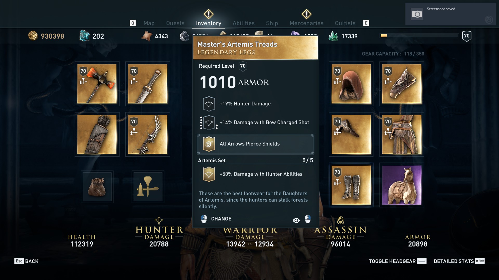This screenshot has height=280, width=499.
Task: Select the horse mount slot
Action: click(x=402, y=185)
